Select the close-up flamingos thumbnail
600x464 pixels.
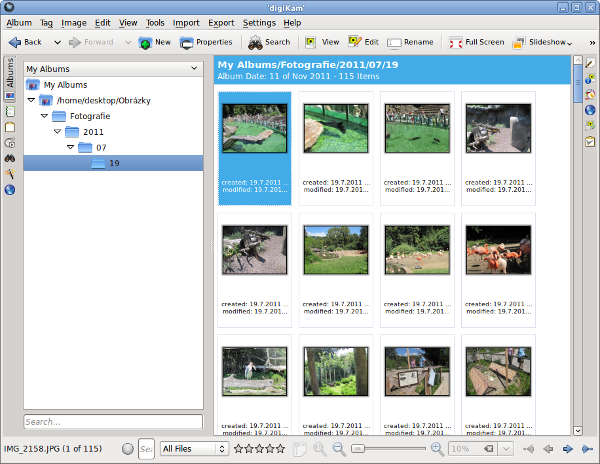tap(498, 249)
